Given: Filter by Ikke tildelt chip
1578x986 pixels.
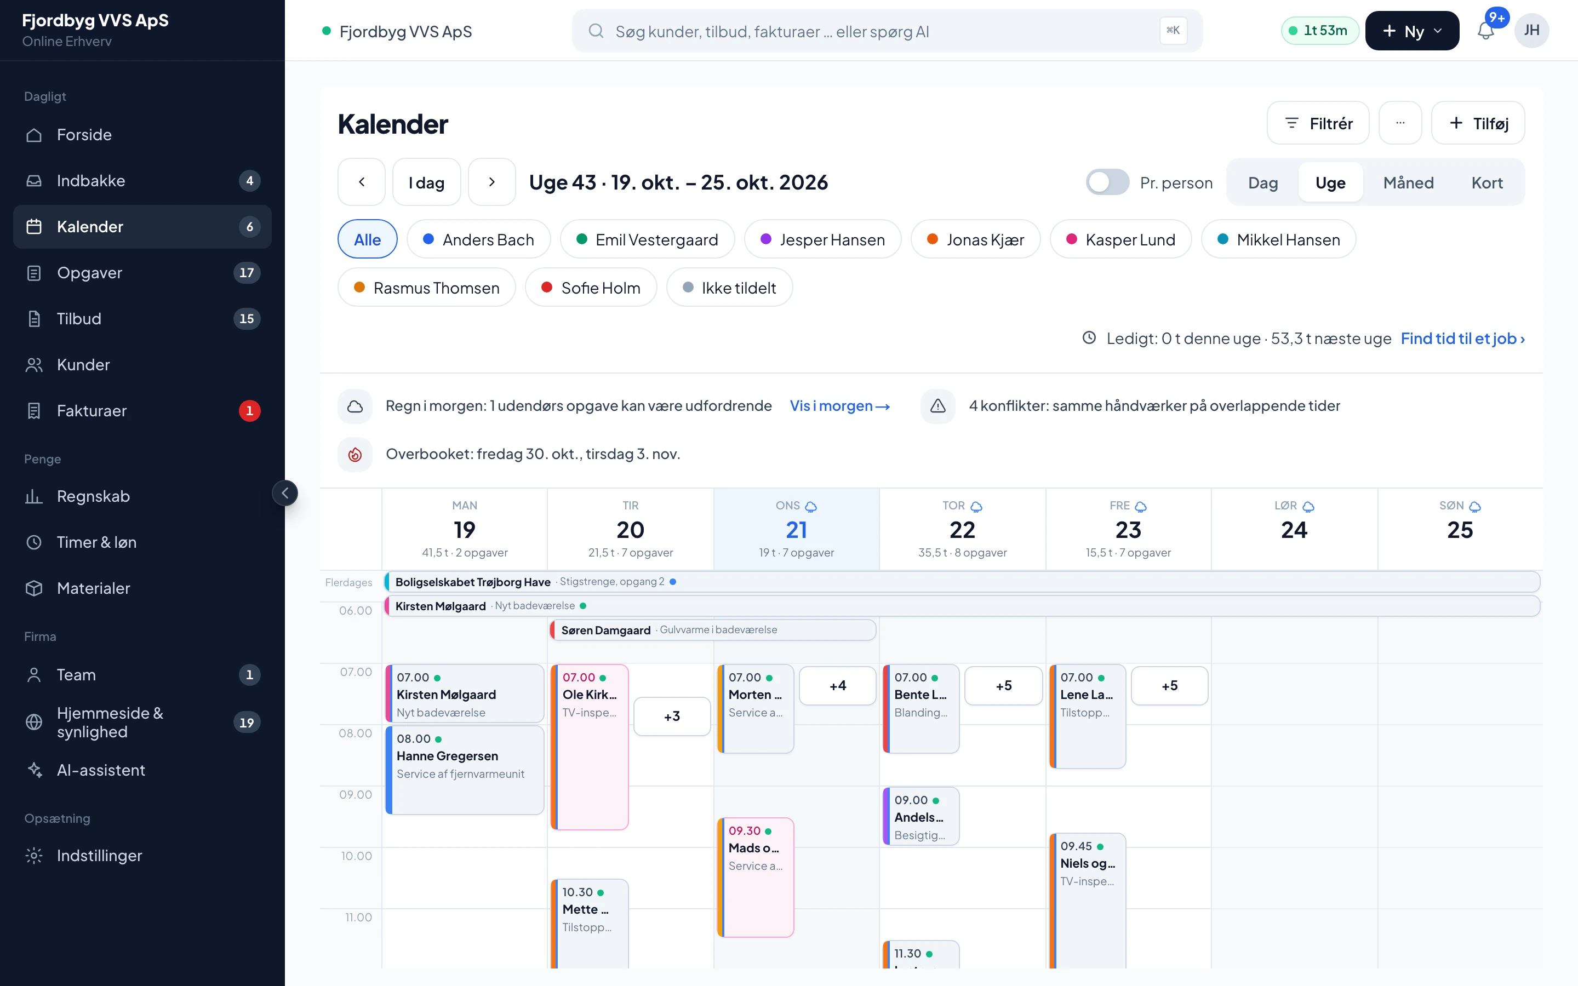Looking at the screenshot, I should pos(729,288).
